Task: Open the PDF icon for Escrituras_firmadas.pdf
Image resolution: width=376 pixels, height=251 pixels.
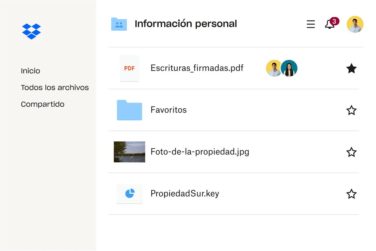Action: (129, 68)
